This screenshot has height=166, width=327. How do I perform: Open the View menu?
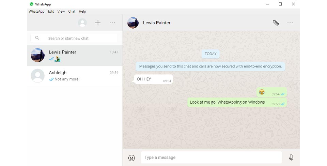coord(61,12)
